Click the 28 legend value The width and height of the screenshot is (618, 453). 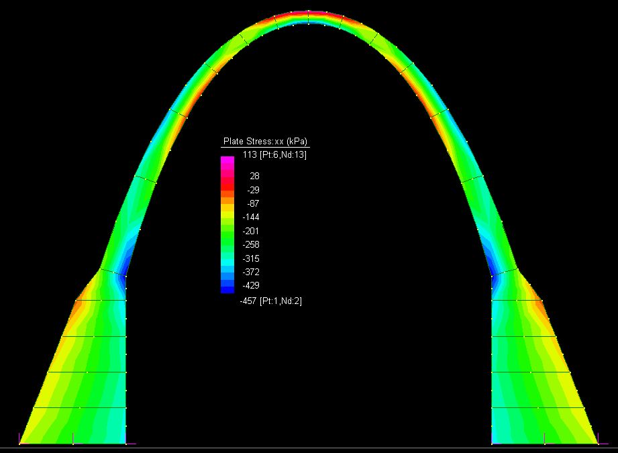point(254,176)
